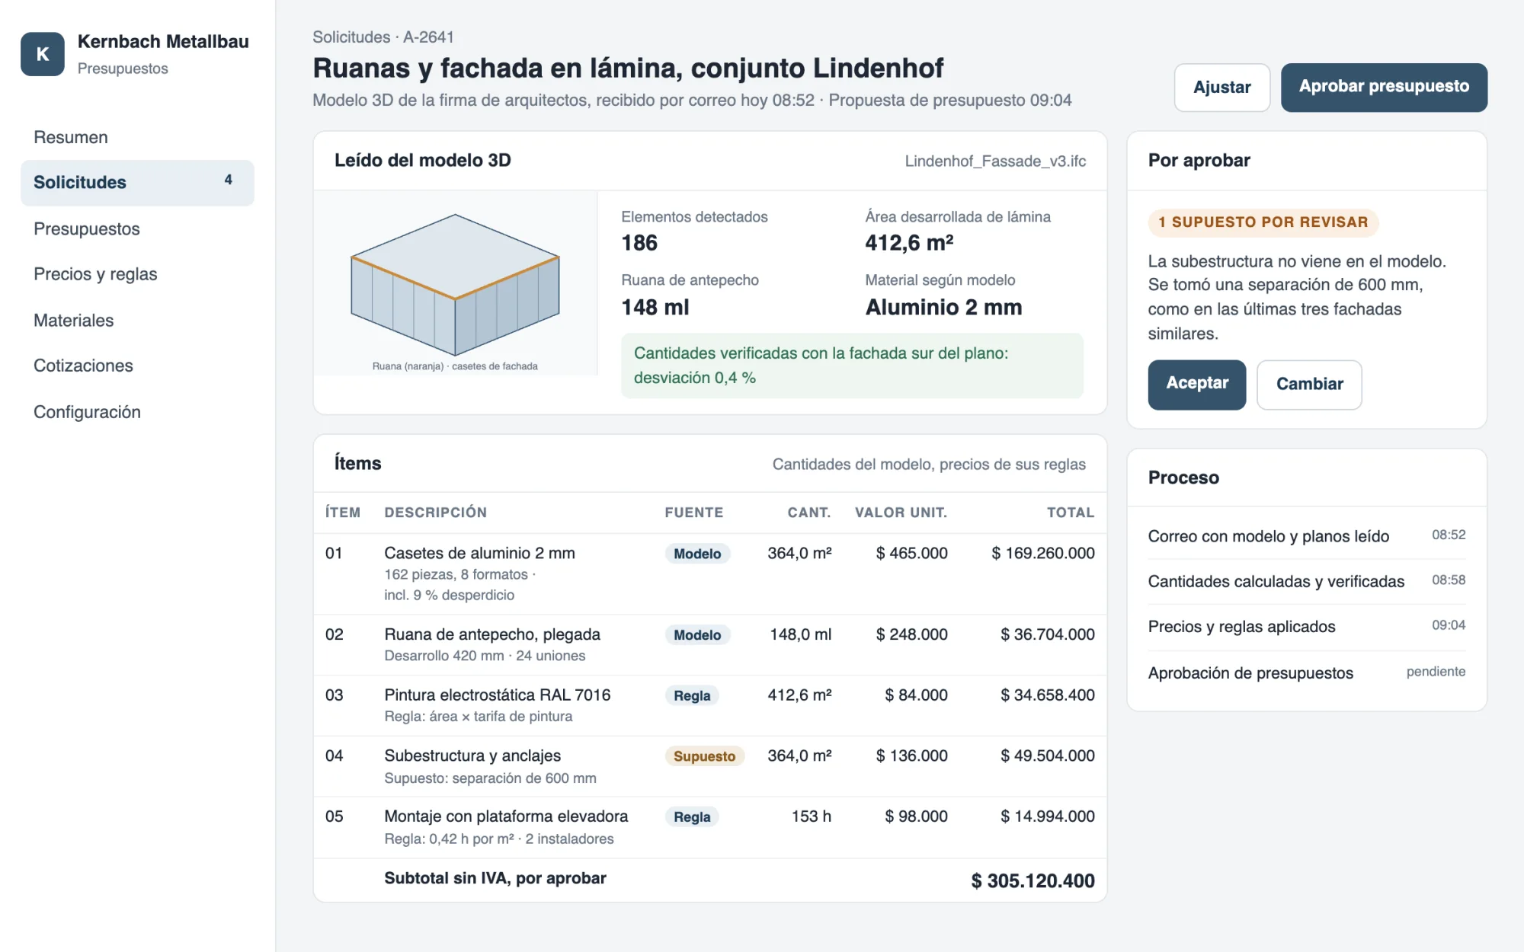Navigate to Cotizaciones
Image resolution: width=1524 pixels, height=952 pixels.
137,366
